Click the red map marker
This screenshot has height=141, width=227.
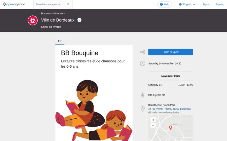(x=171, y=128)
